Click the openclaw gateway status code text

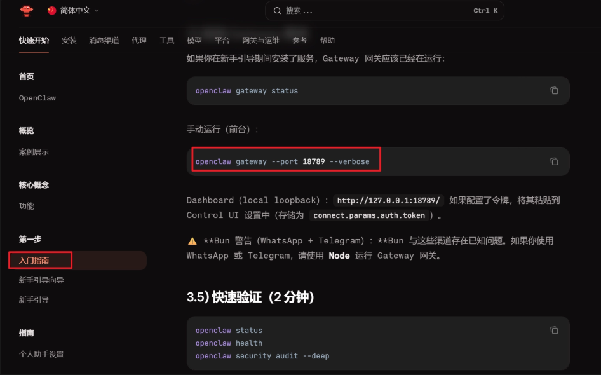(246, 91)
